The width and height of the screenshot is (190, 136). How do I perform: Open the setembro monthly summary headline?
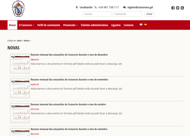click(x=69, y=129)
